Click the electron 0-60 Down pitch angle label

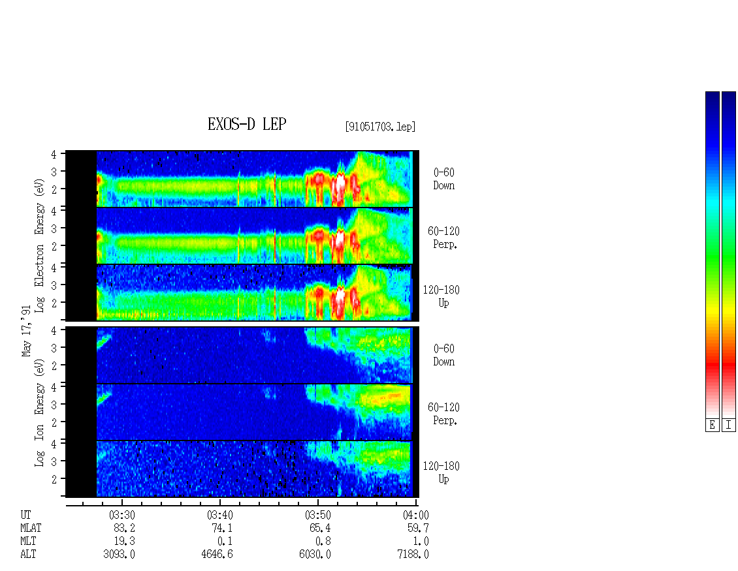(444, 179)
